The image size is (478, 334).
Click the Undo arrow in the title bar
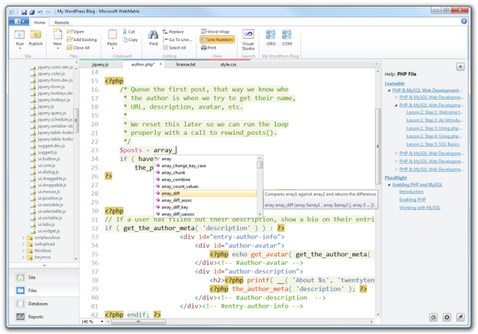(x=40, y=12)
